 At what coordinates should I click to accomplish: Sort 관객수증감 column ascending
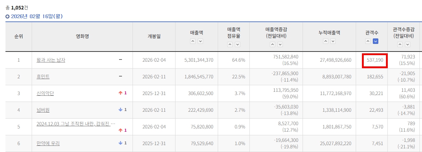click(x=400, y=45)
